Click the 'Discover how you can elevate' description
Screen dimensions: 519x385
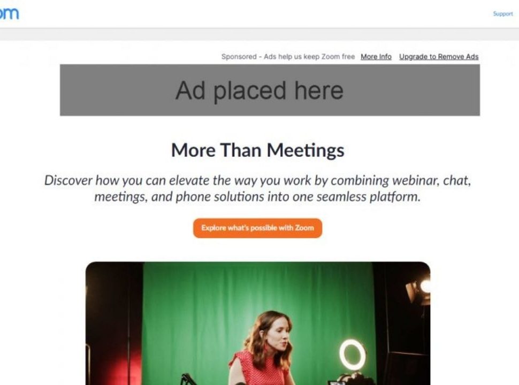[x=257, y=188]
